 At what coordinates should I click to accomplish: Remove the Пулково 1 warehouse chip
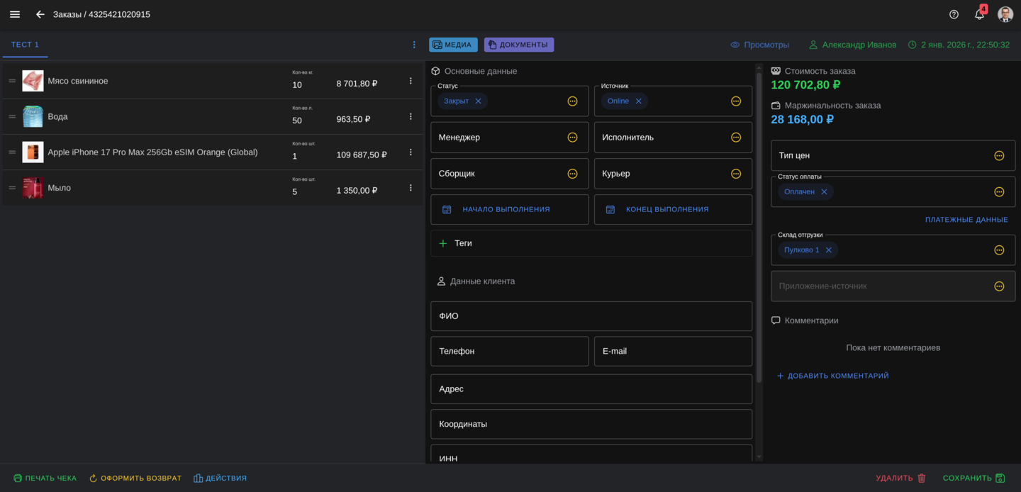point(828,250)
